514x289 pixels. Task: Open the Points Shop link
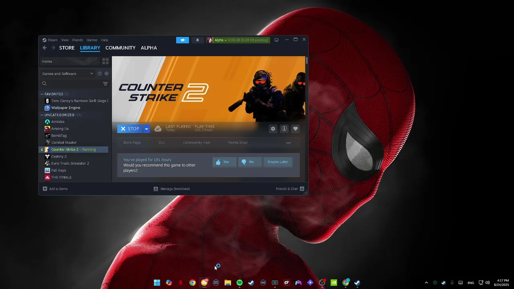click(238, 142)
